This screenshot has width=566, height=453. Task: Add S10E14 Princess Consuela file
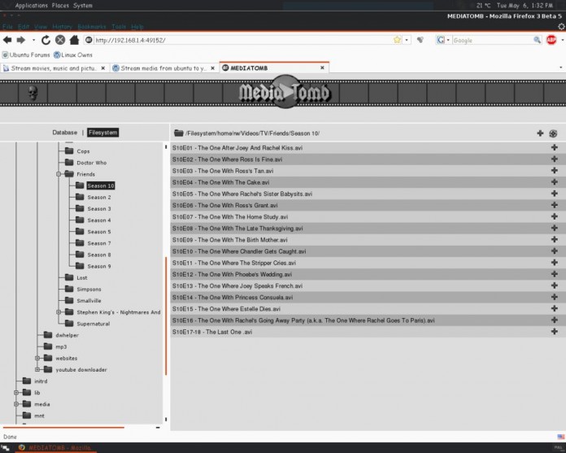[555, 297]
